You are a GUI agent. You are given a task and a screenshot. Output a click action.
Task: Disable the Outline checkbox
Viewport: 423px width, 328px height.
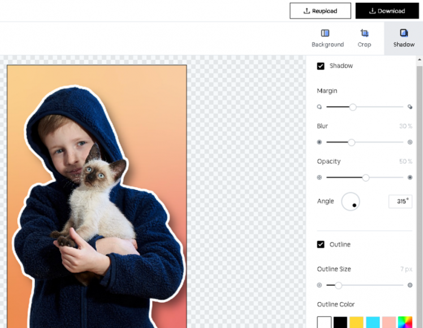(321, 244)
